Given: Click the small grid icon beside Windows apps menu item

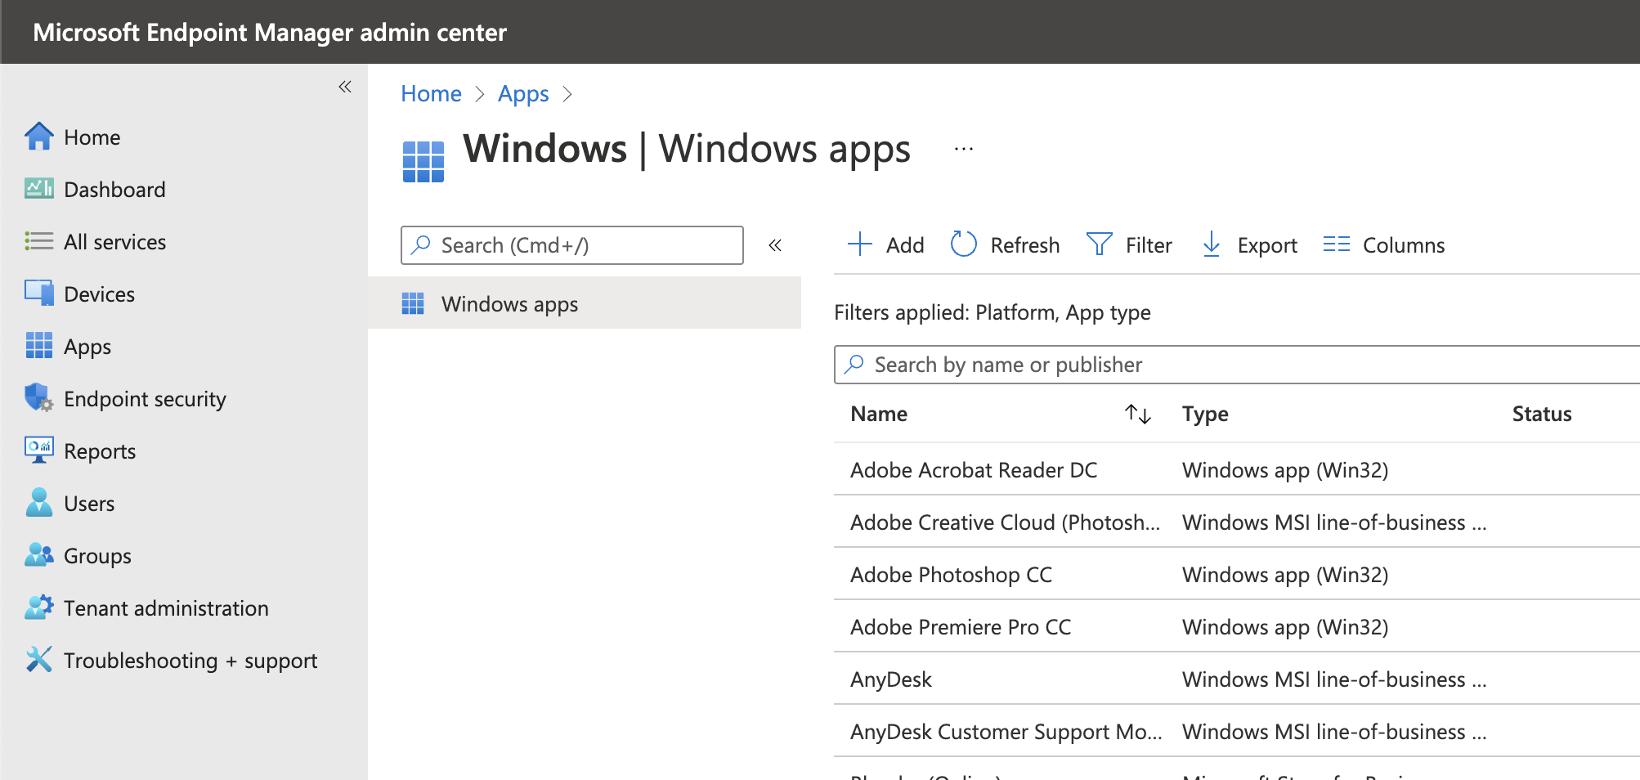Looking at the screenshot, I should [413, 303].
